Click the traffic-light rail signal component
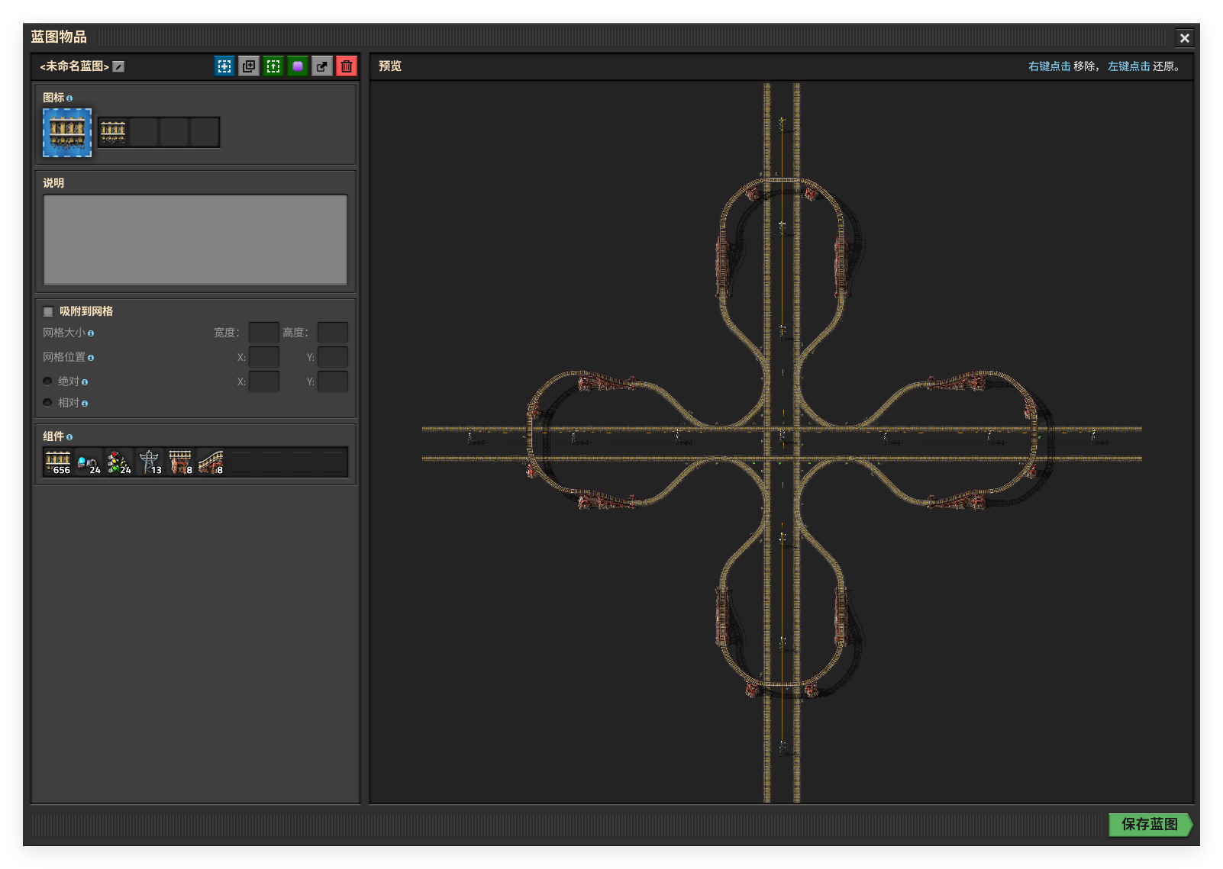1223x869 pixels. (x=119, y=462)
